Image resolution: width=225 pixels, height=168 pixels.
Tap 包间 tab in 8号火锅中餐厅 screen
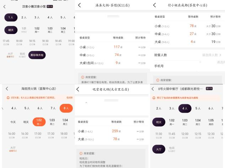coord(172,149)
